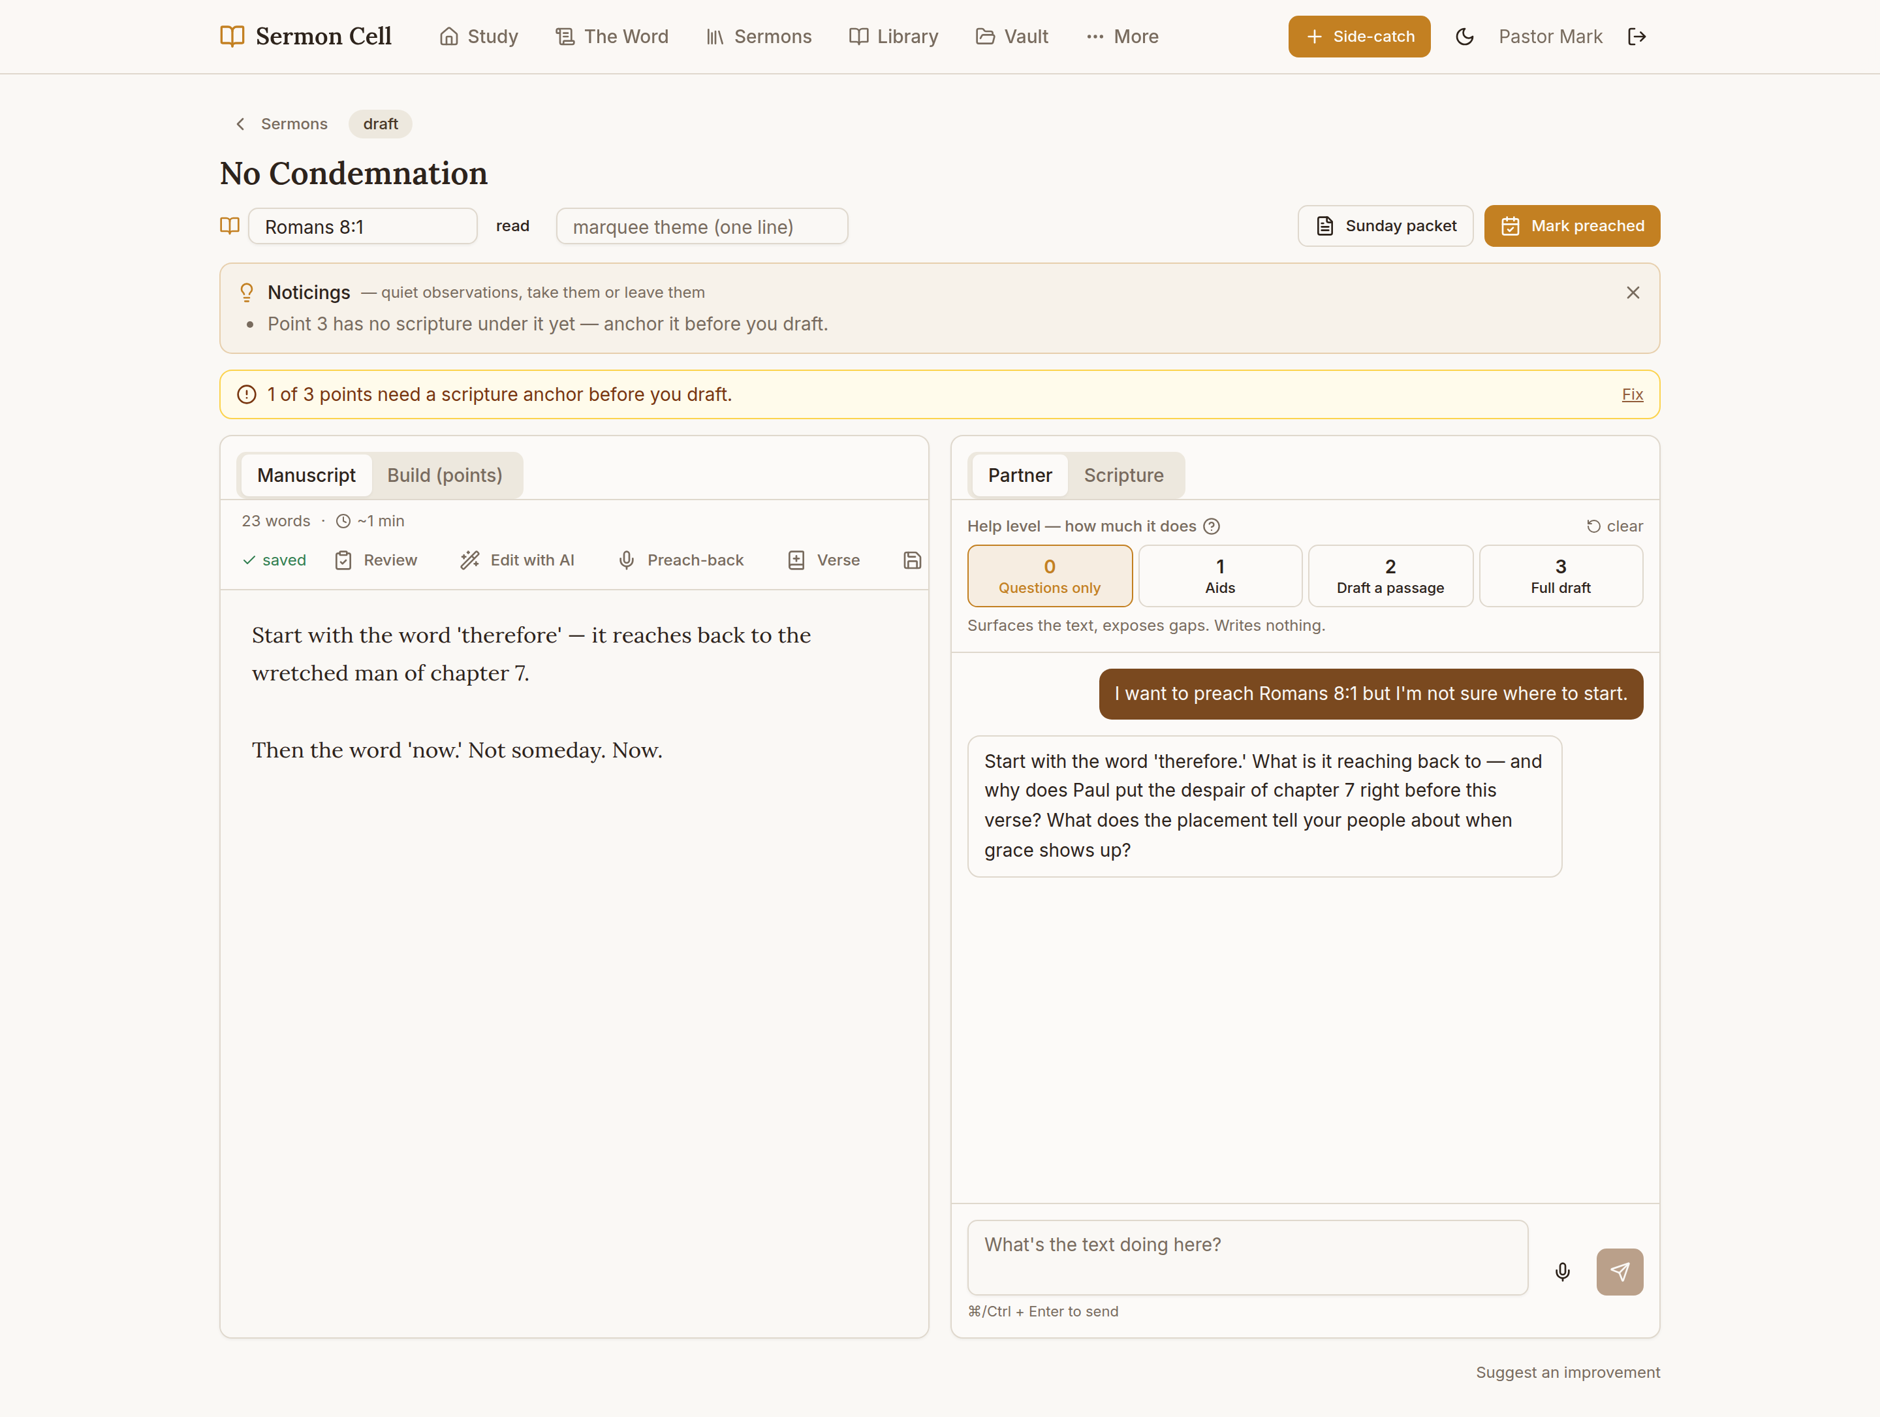Dismiss the Noticings panel
This screenshot has width=1880, height=1417.
click(x=1633, y=293)
